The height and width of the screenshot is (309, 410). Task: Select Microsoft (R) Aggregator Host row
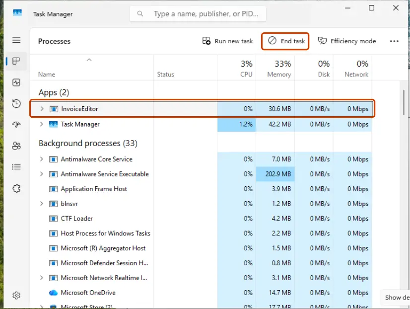pyautogui.click(x=201, y=248)
